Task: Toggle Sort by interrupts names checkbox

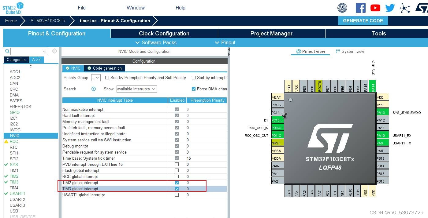Action: (194, 78)
